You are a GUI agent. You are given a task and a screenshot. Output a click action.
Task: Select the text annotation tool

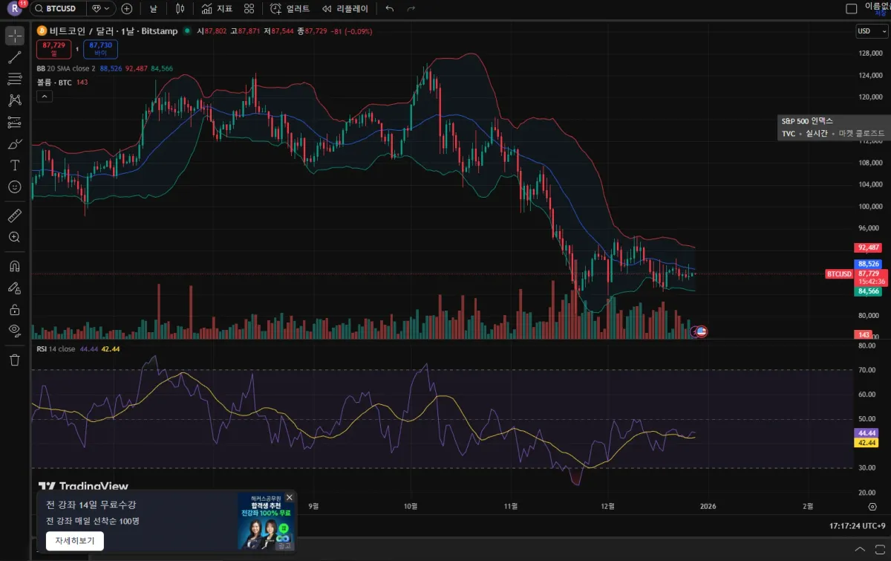tap(15, 165)
